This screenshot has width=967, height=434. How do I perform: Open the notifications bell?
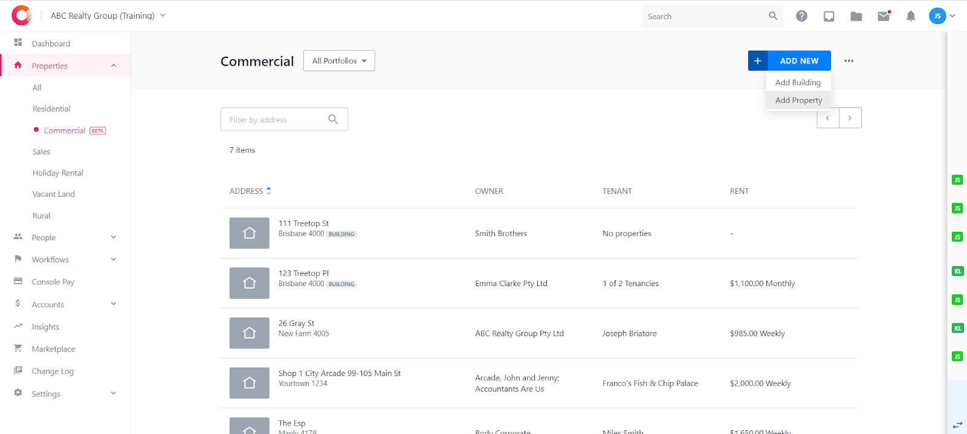(911, 16)
